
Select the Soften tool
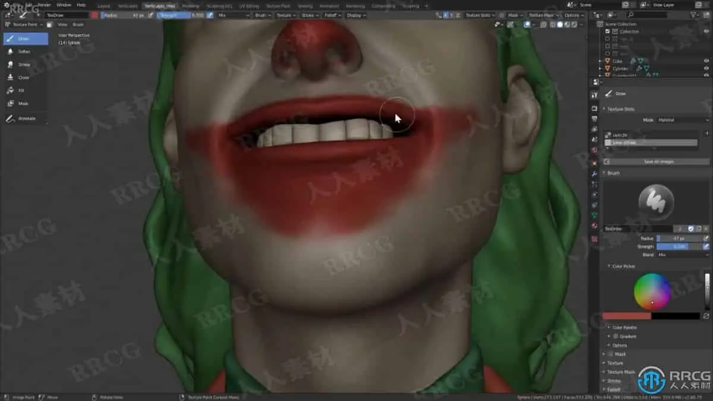pos(26,52)
